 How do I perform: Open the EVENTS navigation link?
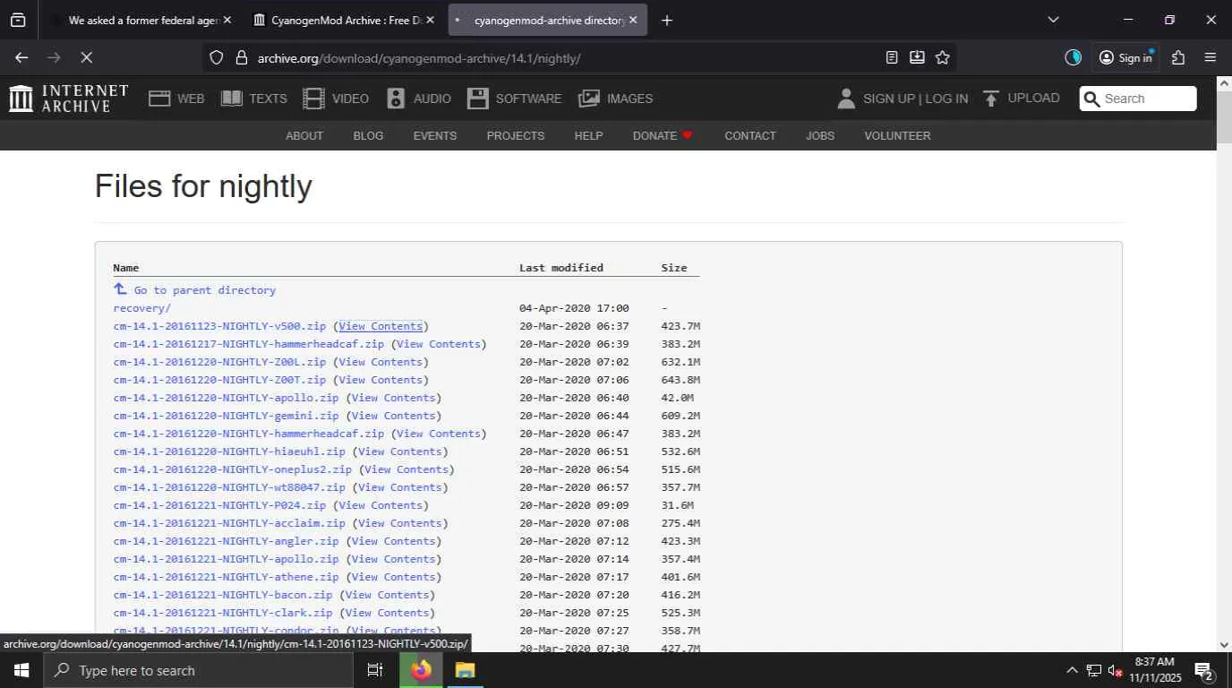pos(435,135)
